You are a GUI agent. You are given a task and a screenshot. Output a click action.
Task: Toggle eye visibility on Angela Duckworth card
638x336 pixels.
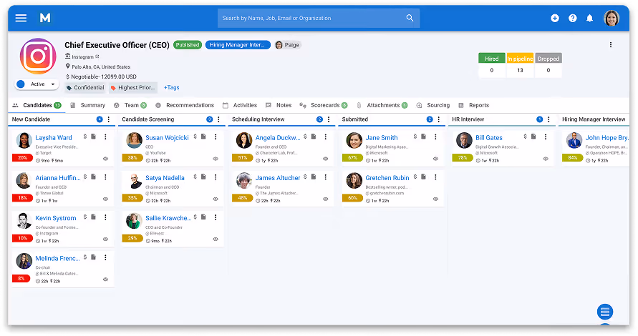[x=326, y=159]
